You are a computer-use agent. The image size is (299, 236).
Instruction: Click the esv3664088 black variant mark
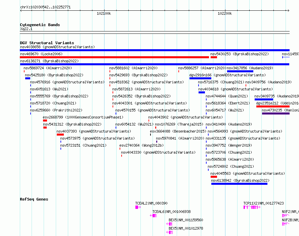(x=151, y=135)
